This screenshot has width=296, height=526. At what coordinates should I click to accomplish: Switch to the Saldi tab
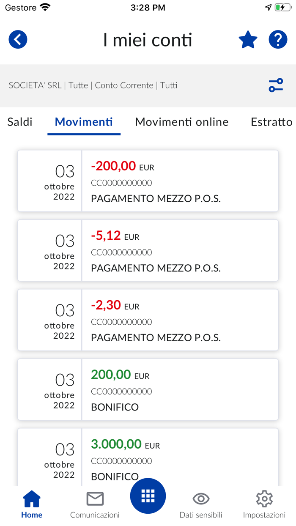19,122
